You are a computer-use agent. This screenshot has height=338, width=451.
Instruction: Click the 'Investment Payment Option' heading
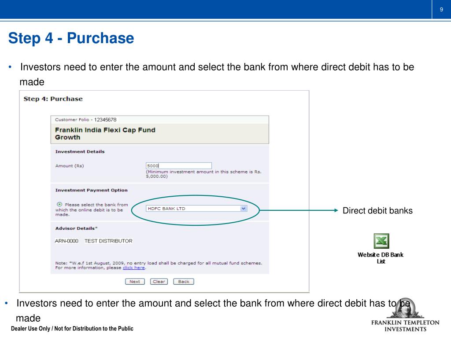coord(91,190)
